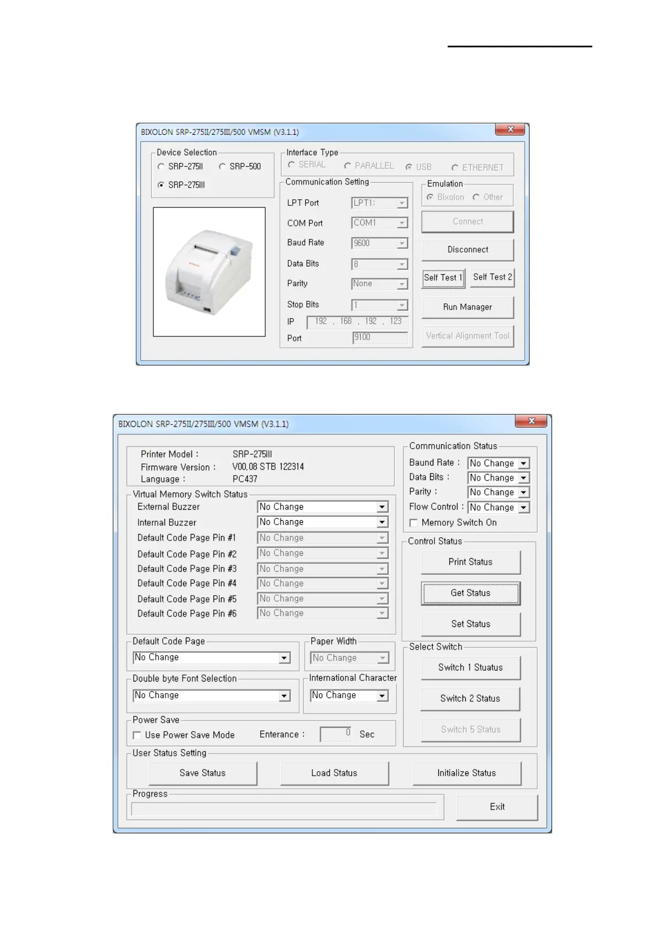The height and width of the screenshot is (927, 655).
Task: Click the Exit button
Action: (x=497, y=807)
